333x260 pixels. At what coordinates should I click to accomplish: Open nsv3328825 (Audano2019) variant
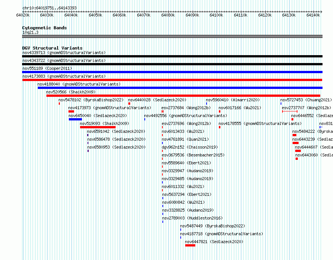point(188,210)
